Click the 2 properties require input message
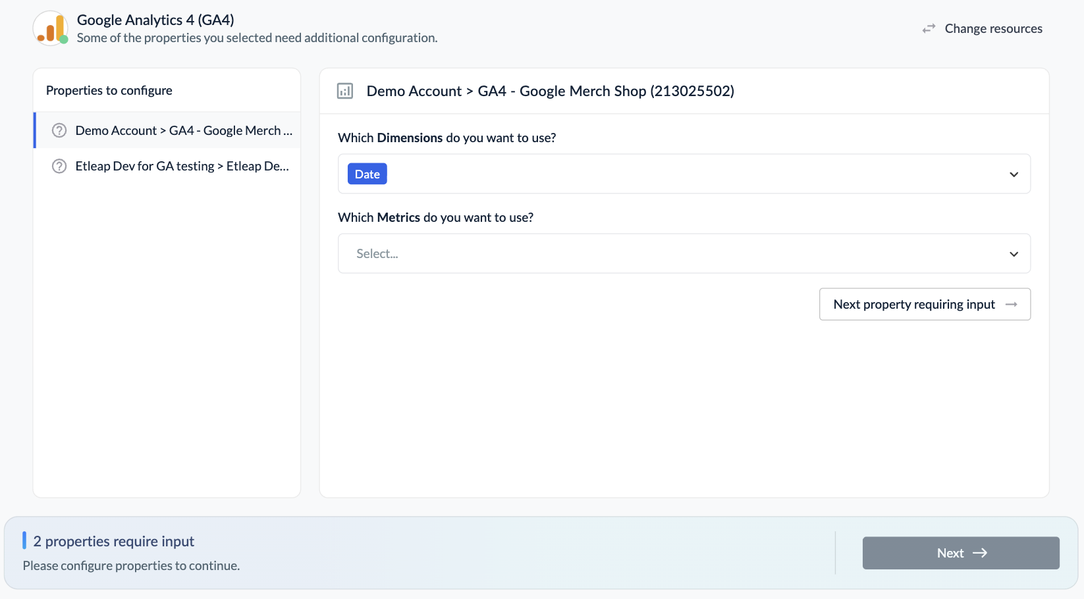The image size is (1084, 599). tap(114, 541)
